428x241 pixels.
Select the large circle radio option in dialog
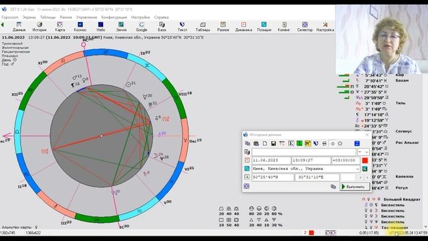[340, 143]
